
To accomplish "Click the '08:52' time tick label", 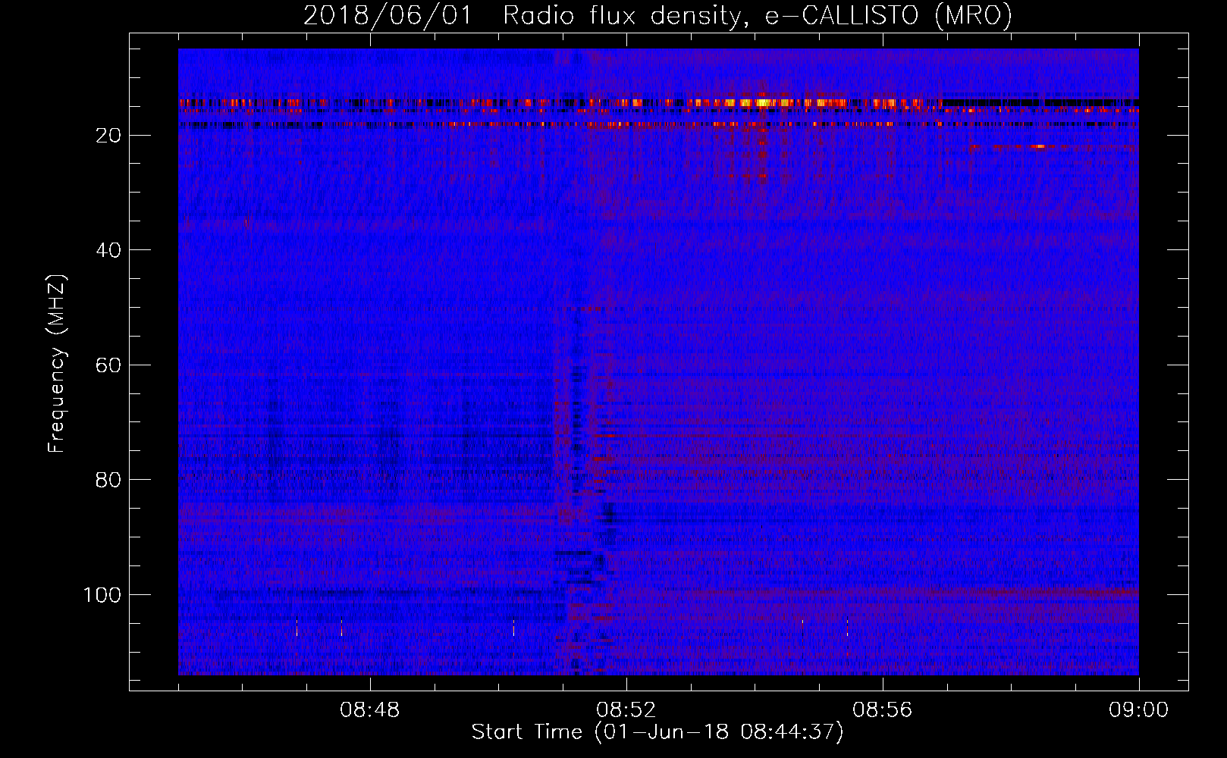I will 626,710.
